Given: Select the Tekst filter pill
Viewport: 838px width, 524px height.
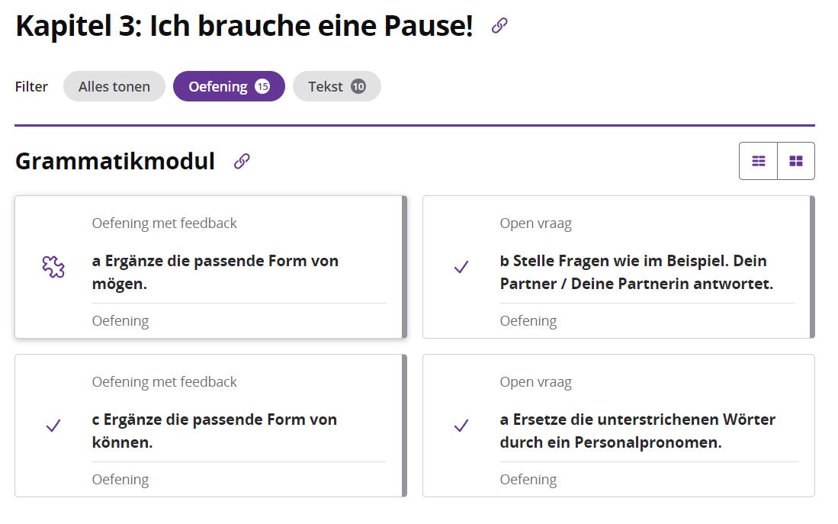Looking at the screenshot, I should 326,86.
